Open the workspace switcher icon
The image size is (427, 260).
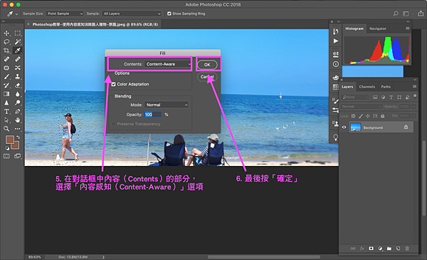pos(406,14)
